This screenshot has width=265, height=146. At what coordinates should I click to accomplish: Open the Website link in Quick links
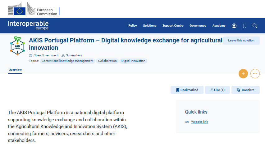199,122
